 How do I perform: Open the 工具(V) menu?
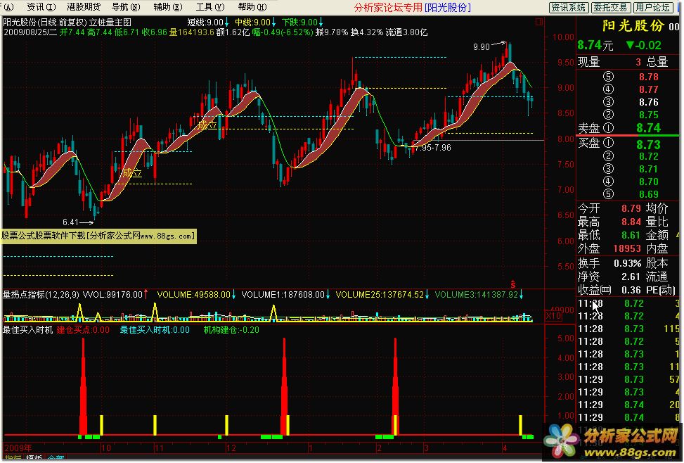click(209, 7)
